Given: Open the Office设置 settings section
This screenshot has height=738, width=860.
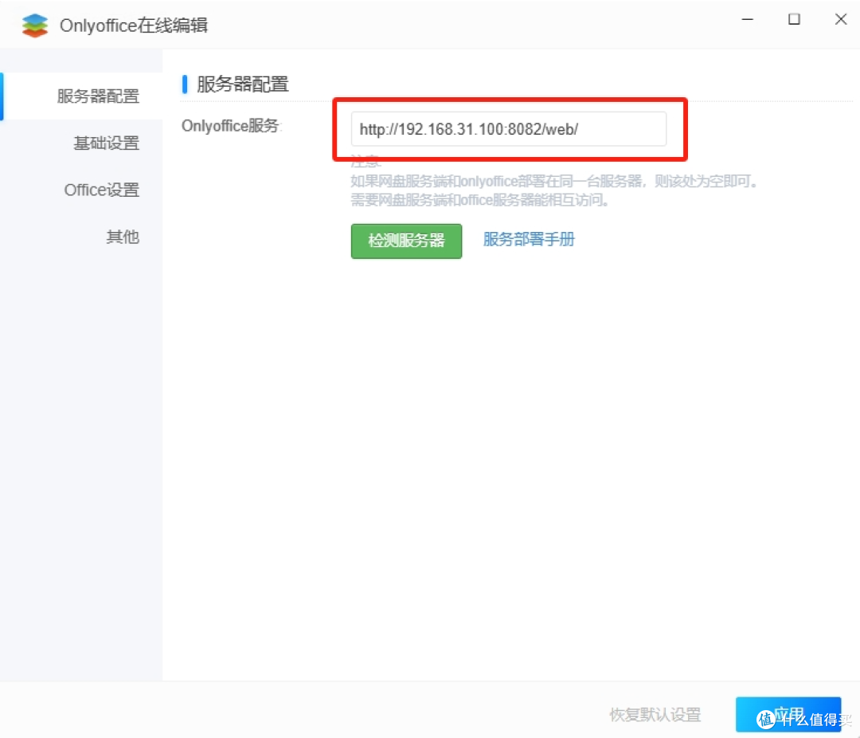Looking at the screenshot, I should click(x=101, y=190).
